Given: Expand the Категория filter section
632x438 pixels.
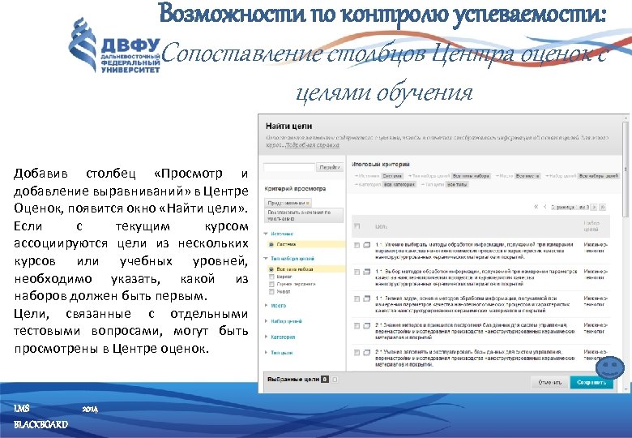Looking at the screenshot, I should point(266,337).
